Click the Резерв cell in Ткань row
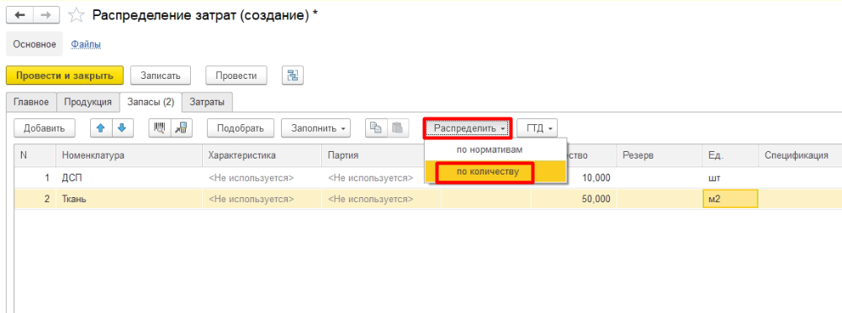Viewport: 842px width, 313px height. pyautogui.click(x=659, y=199)
